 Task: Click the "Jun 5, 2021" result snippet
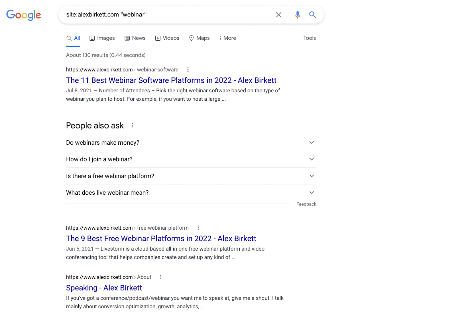pos(165,253)
